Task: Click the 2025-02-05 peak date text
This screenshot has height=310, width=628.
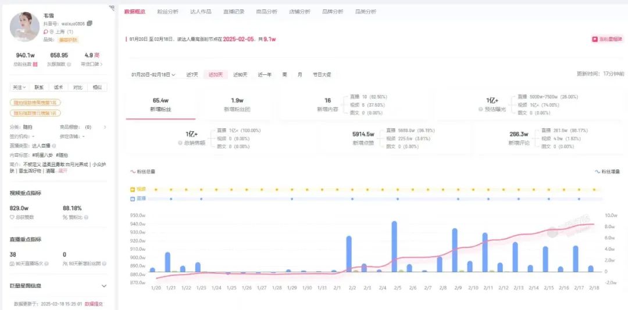Action: pos(239,39)
